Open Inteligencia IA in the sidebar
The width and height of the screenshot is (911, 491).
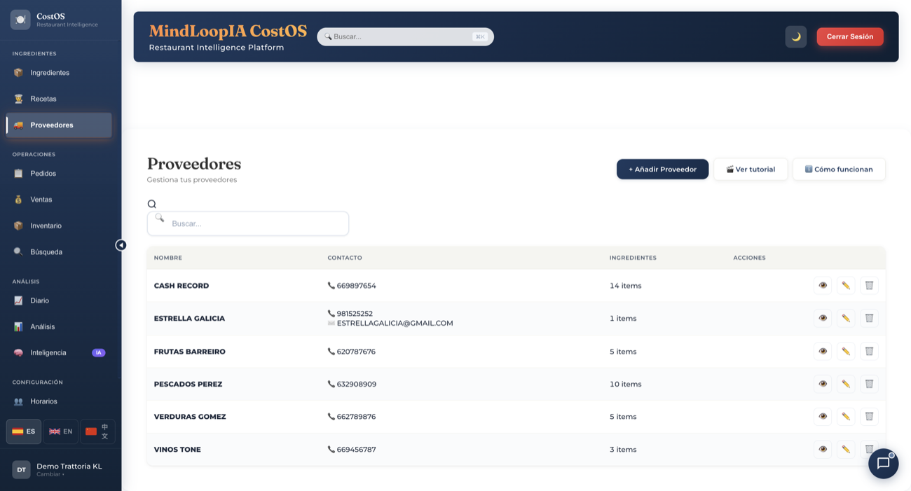59,352
